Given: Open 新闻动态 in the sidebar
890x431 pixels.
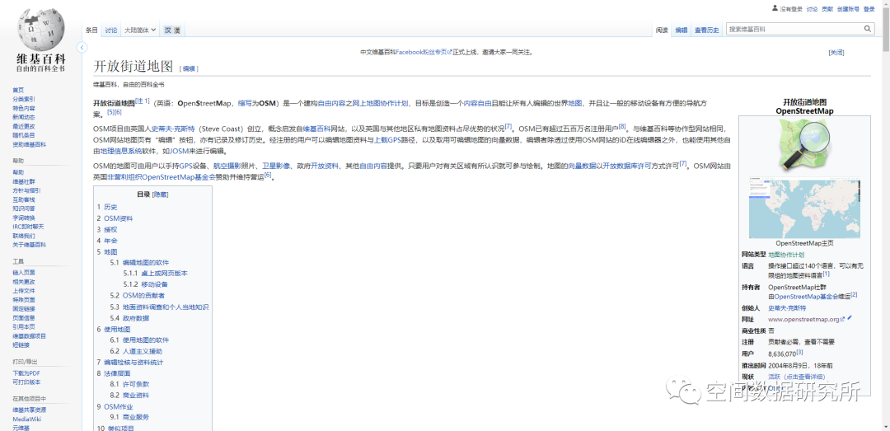Looking at the screenshot, I should click(24, 118).
